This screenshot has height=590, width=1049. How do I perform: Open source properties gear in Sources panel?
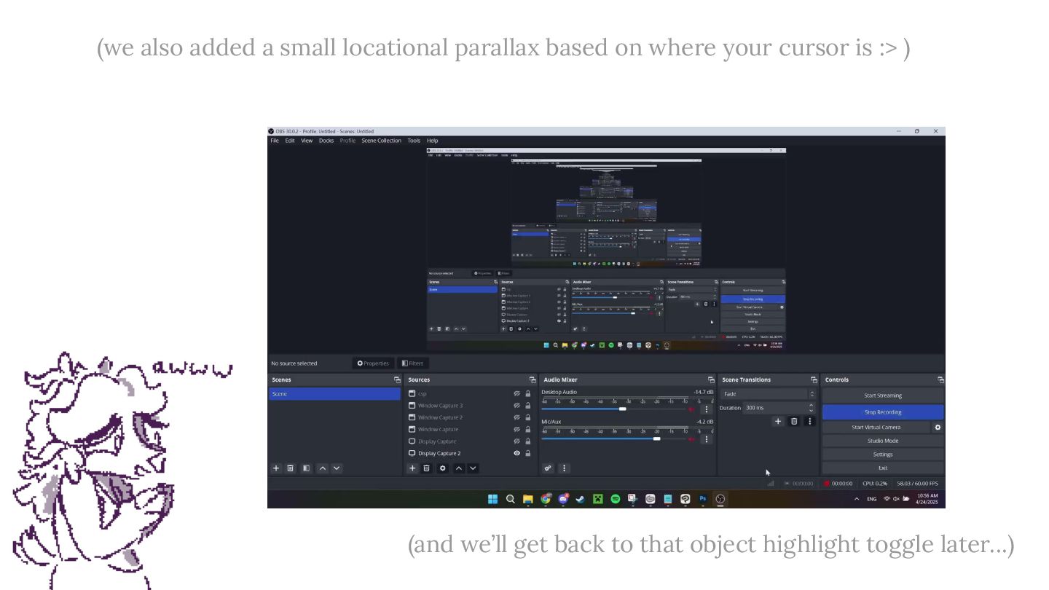(442, 468)
